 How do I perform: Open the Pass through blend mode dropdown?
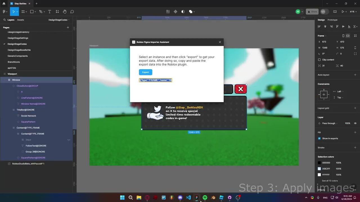330,123
